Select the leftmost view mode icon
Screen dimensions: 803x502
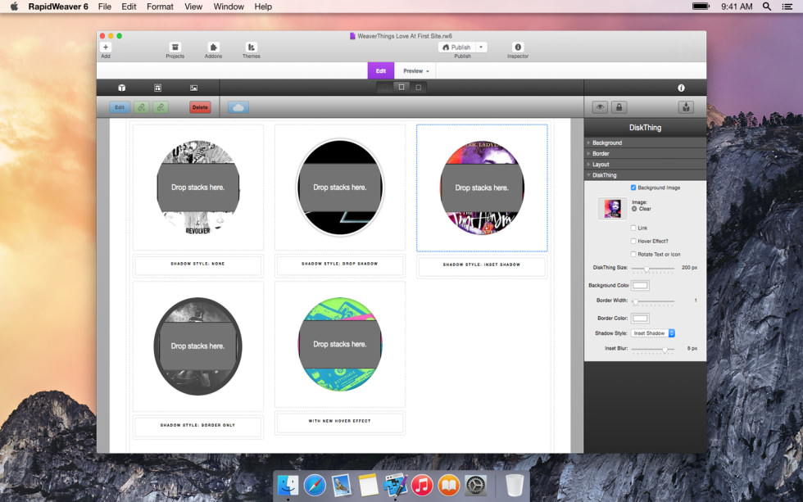[x=384, y=88]
